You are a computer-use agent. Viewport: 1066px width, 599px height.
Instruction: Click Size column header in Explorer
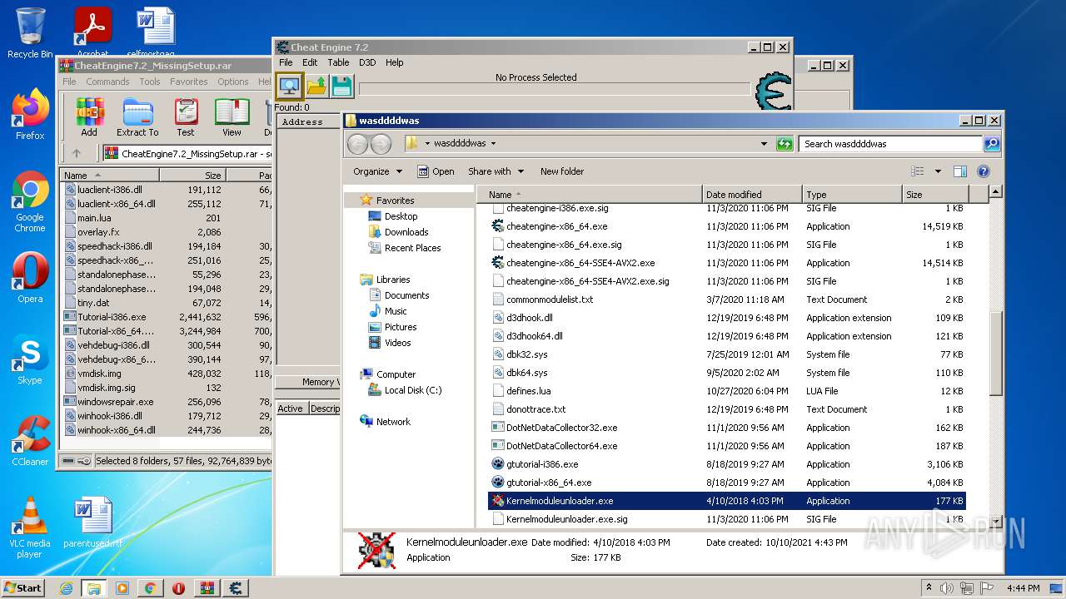[x=934, y=195]
